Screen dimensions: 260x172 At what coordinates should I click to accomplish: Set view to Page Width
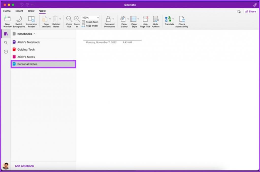pyautogui.click(x=90, y=26)
